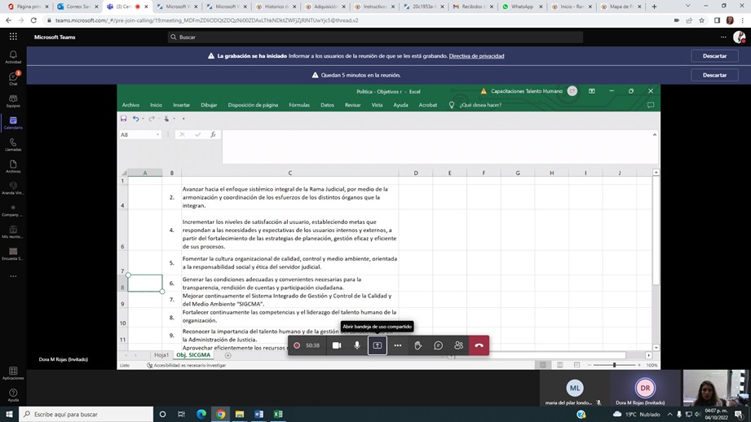The height and width of the screenshot is (422, 751).
Task: Raise hand in the meeting
Action: pos(417,345)
